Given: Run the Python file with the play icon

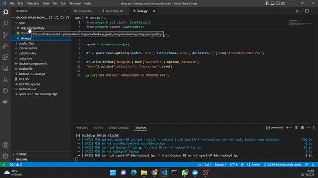Looking at the screenshot, I should click(x=297, y=11).
